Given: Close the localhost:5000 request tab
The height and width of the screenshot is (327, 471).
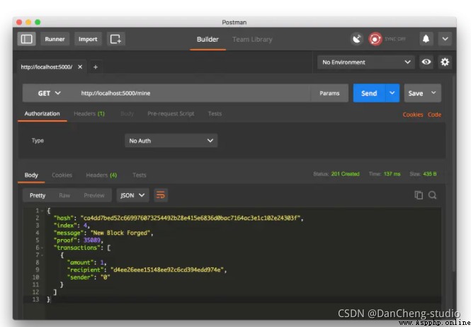Looking at the screenshot, I should [x=80, y=67].
